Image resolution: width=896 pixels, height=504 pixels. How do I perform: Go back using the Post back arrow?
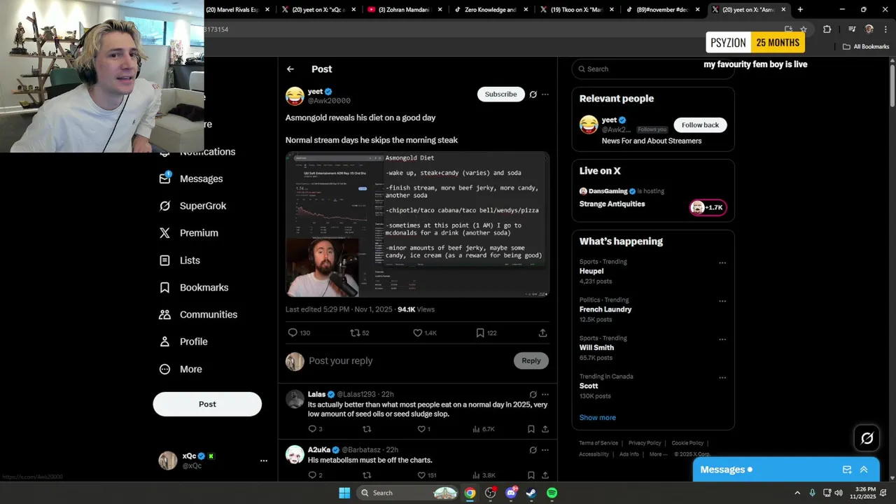click(290, 69)
